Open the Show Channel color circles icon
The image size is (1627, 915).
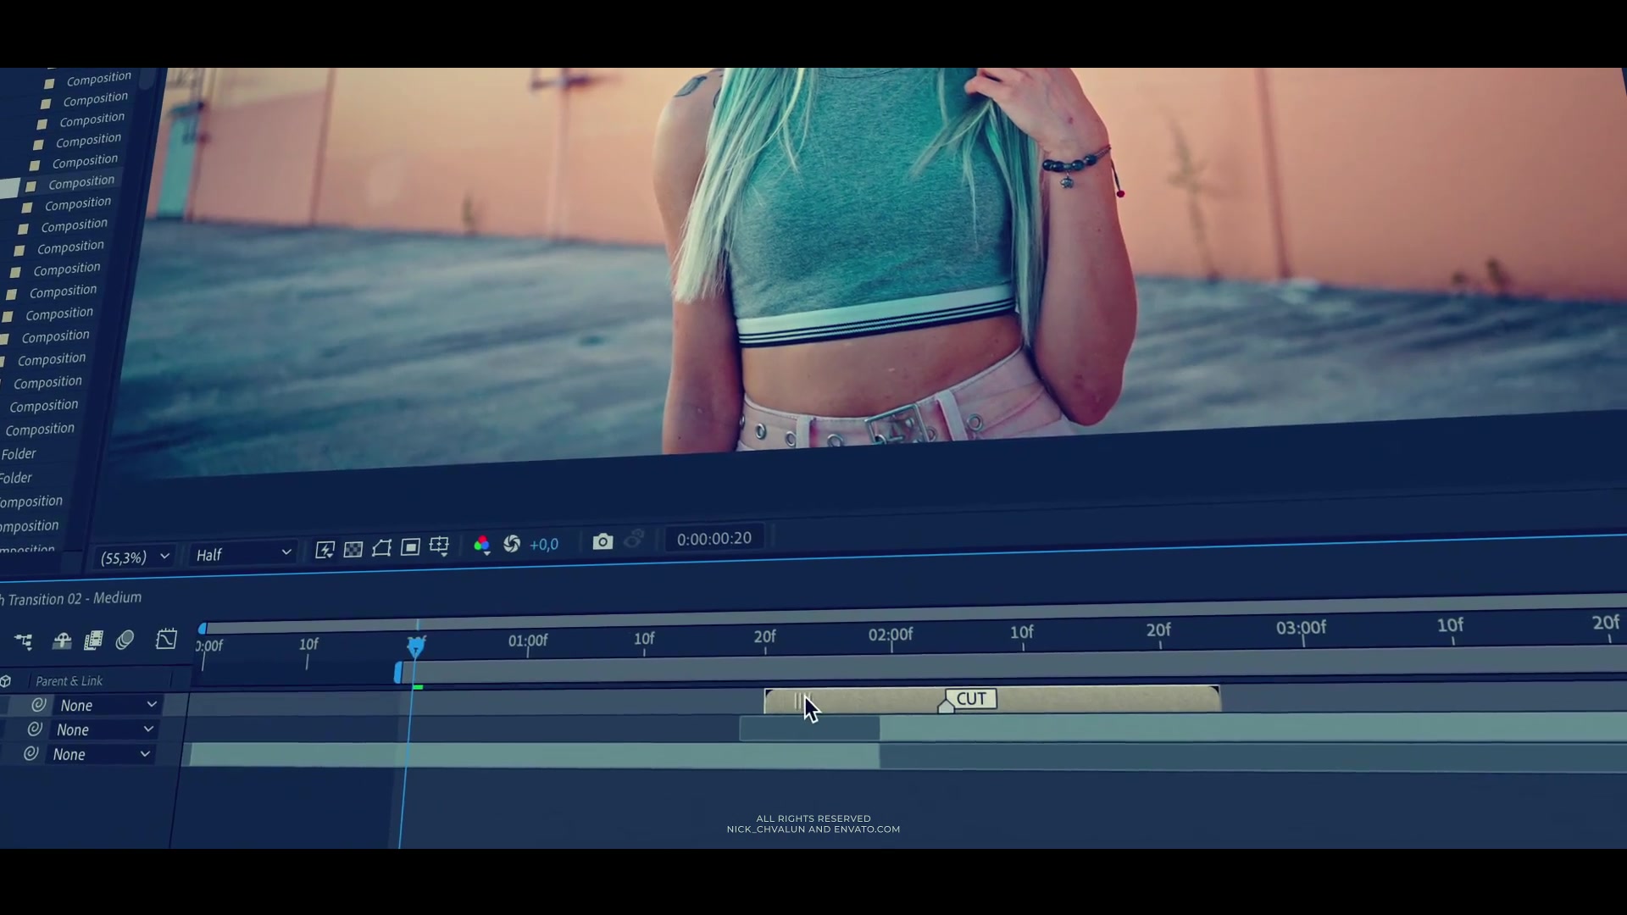(481, 545)
